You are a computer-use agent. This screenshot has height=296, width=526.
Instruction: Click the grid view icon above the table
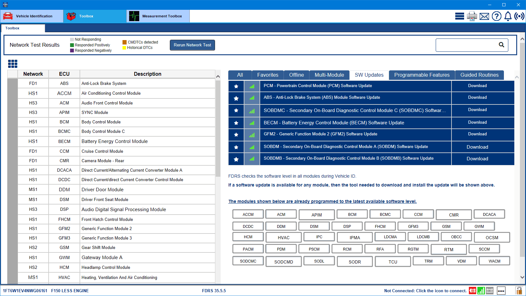13,64
